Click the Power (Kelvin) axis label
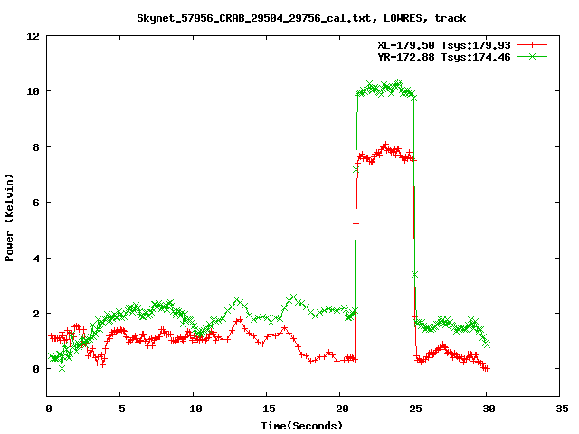Screen dimensions: 579x434 (x=9, y=218)
